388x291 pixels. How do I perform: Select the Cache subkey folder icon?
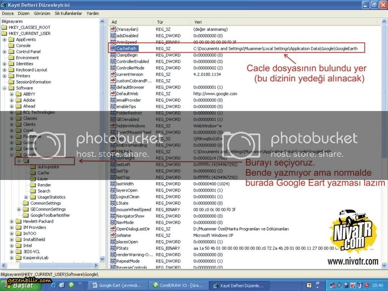(x=33, y=173)
